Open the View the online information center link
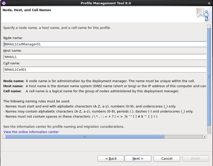 (31, 132)
